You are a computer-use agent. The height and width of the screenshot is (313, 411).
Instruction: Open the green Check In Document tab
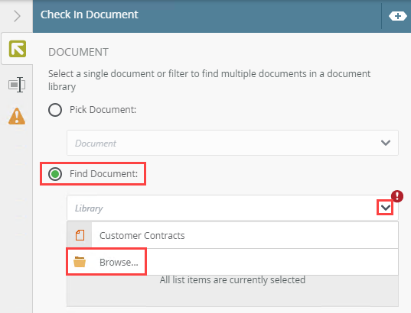point(18,49)
